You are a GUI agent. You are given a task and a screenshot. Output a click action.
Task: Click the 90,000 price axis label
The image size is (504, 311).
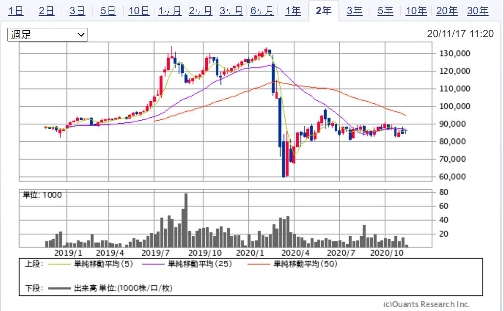[452, 124]
